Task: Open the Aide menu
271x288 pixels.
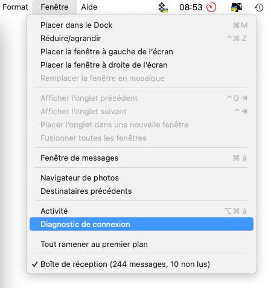Action: (x=89, y=7)
